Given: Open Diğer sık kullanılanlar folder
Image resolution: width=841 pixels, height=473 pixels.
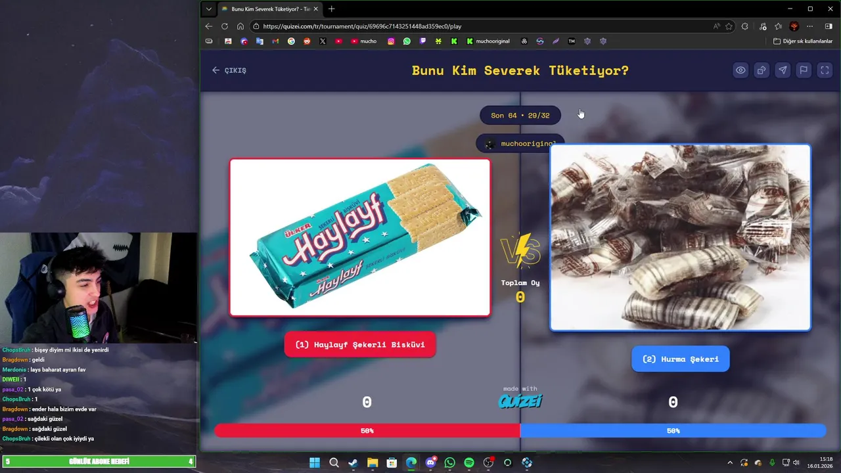Looking at the screenshot, I should point(803,41).
